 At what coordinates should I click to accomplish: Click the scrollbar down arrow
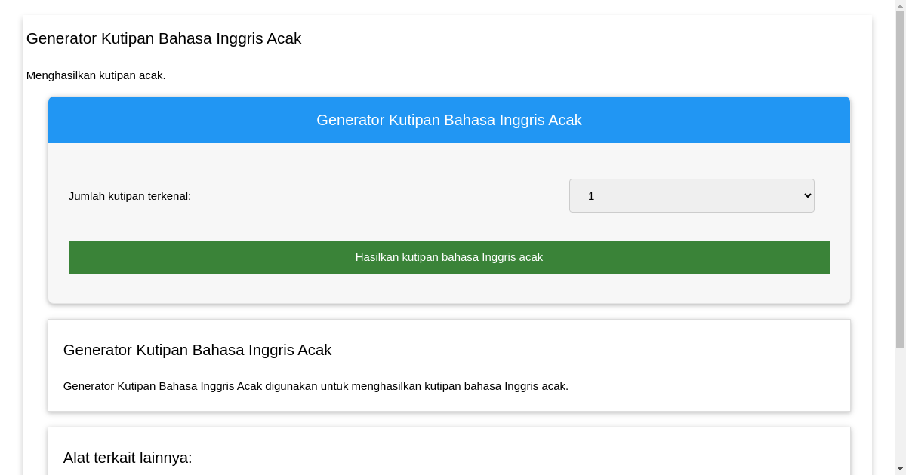899,469
